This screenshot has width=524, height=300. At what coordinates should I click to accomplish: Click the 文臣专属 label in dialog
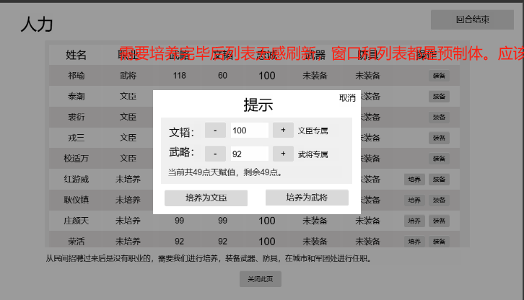313,131
